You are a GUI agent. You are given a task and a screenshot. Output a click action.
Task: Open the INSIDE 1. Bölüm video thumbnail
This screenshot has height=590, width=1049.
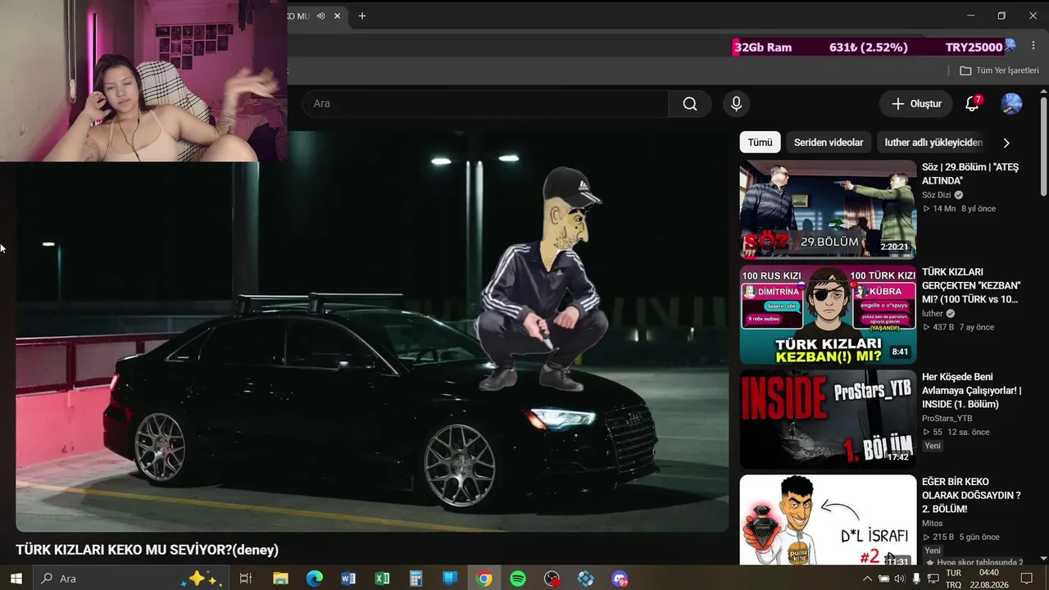(828, 420)
